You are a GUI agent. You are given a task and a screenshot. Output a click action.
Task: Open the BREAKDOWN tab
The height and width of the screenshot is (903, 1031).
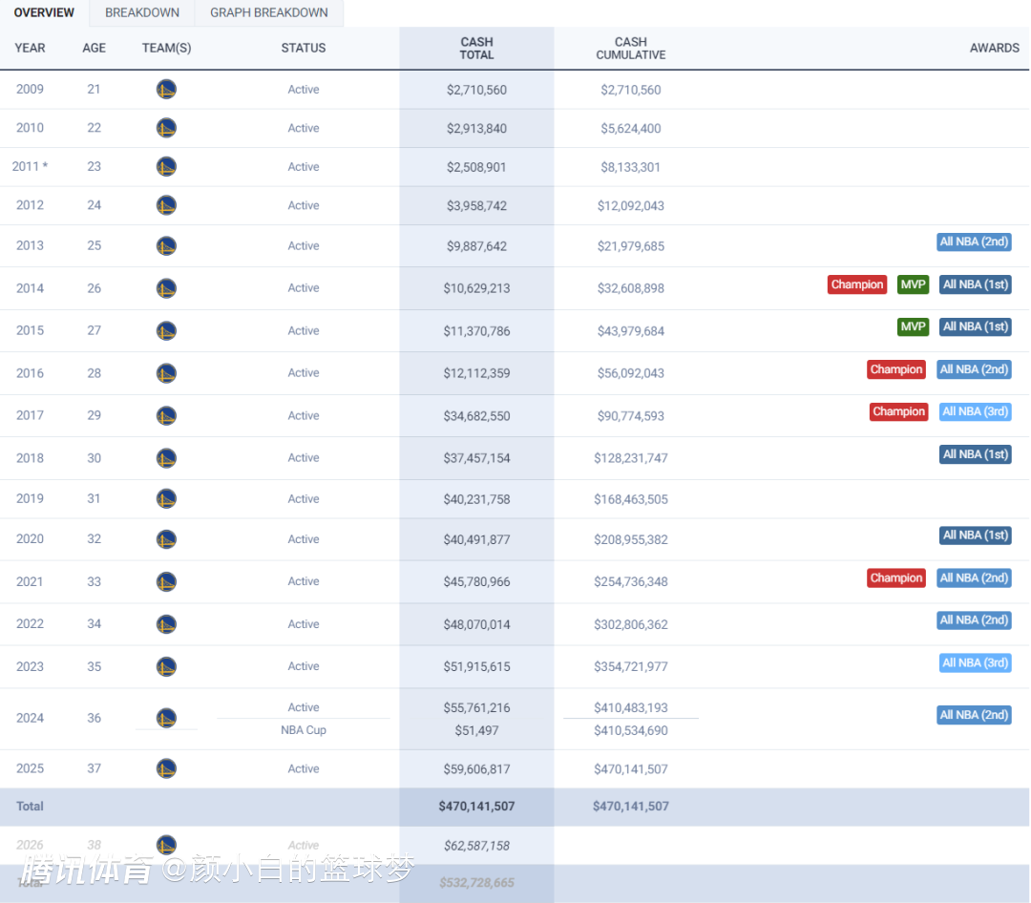(x=142, y=12)
